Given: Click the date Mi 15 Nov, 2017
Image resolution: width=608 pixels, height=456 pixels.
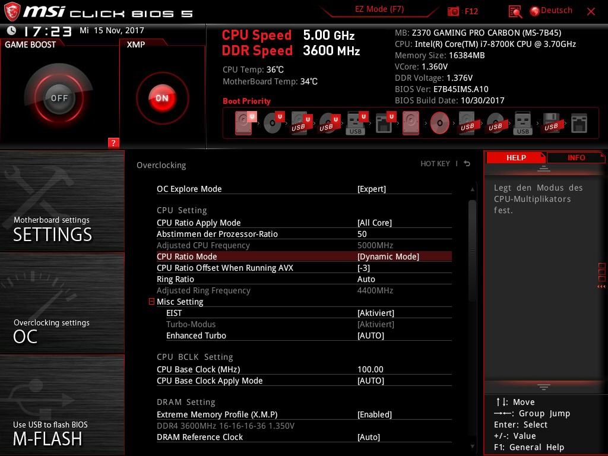Looking at the screenshot, I should point(112,30).
